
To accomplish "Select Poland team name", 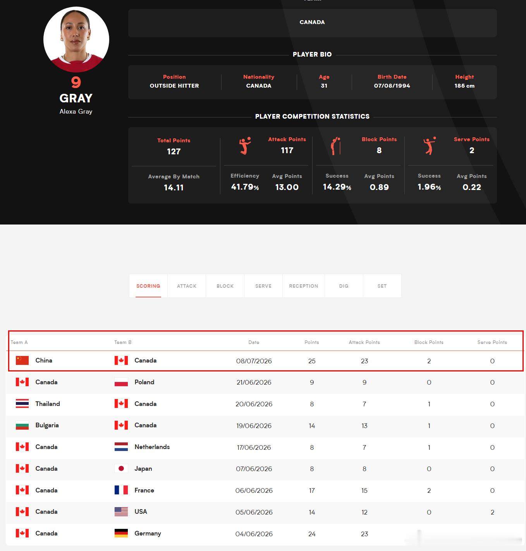I will tap(144, 382).
